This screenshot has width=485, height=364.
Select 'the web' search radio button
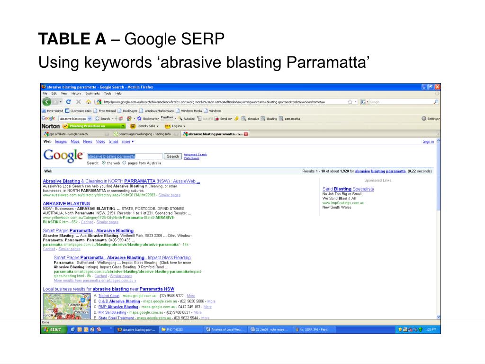(x=104, y=163)
